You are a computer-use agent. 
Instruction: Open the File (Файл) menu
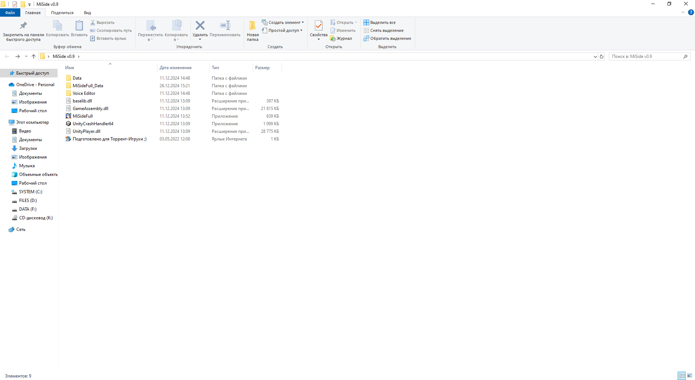click(10, 13)
